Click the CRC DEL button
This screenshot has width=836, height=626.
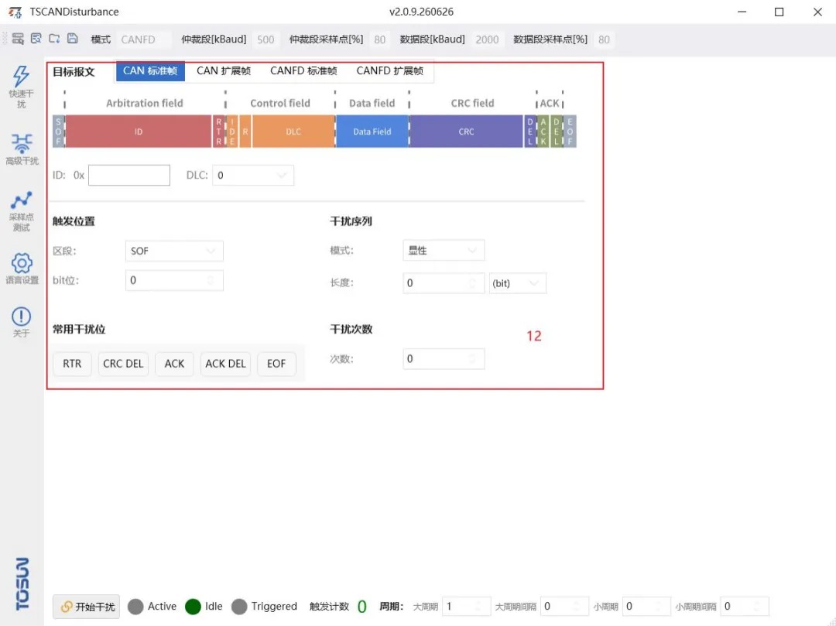coord(123,364)
